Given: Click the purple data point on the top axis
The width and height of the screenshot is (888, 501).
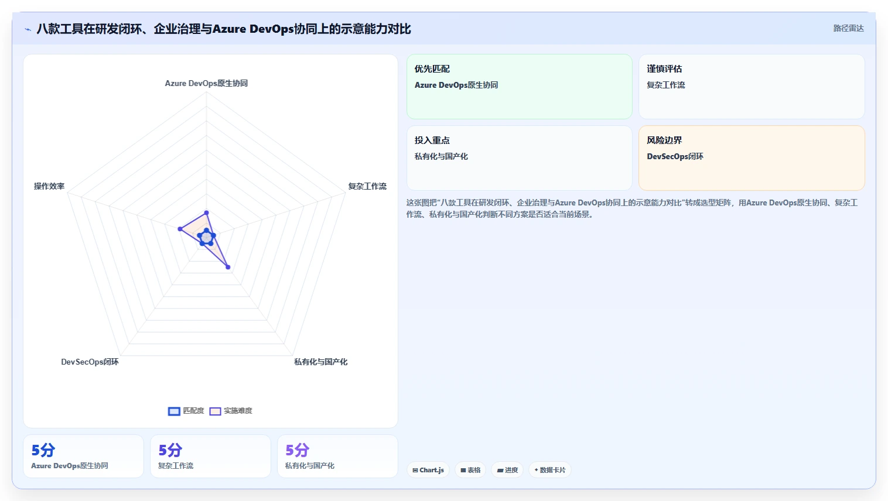Looking at the screenshot, I should 206,212.
